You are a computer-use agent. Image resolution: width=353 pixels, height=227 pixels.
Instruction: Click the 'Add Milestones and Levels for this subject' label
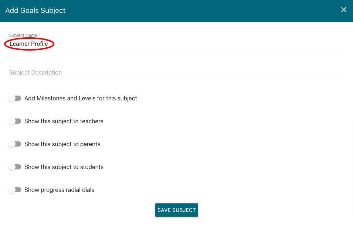click(81, 98)
